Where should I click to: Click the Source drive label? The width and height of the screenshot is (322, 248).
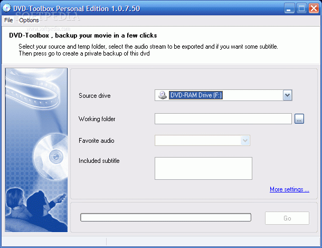coord(94,96)
